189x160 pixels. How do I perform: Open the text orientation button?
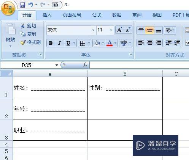tap(170, 30)
